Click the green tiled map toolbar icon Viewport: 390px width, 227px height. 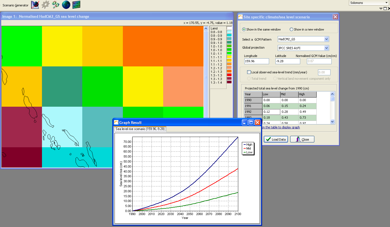click(x=76, y=5)
